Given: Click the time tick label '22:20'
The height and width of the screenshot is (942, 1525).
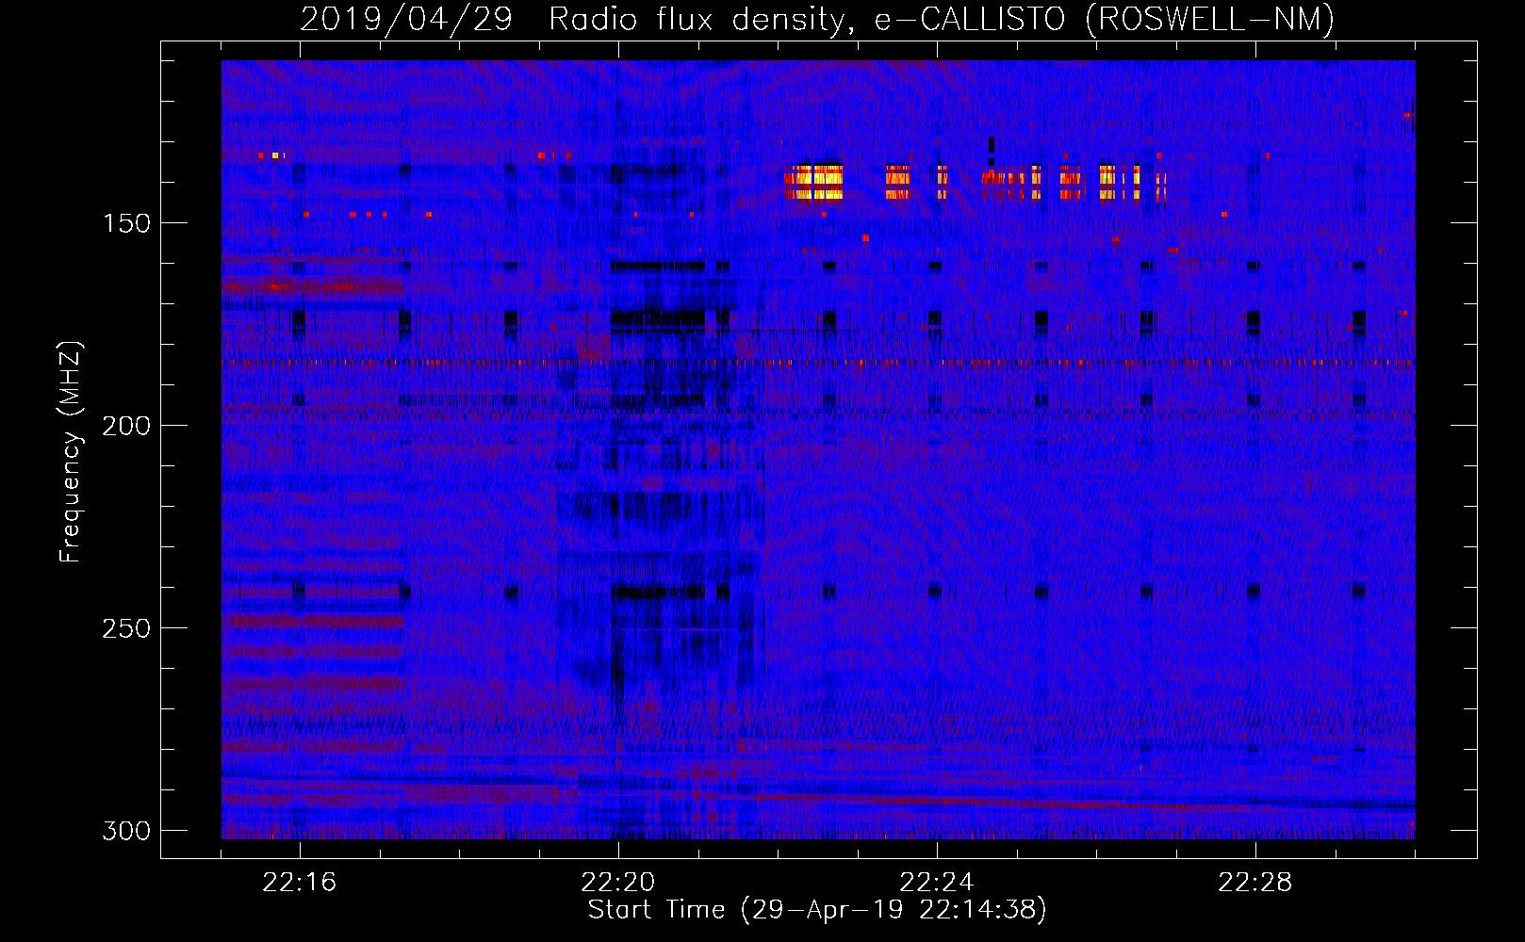Looking at the screenshot, I should (x=618, y=883).
